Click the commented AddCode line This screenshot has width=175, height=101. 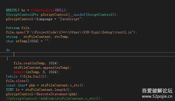[54, 99]
